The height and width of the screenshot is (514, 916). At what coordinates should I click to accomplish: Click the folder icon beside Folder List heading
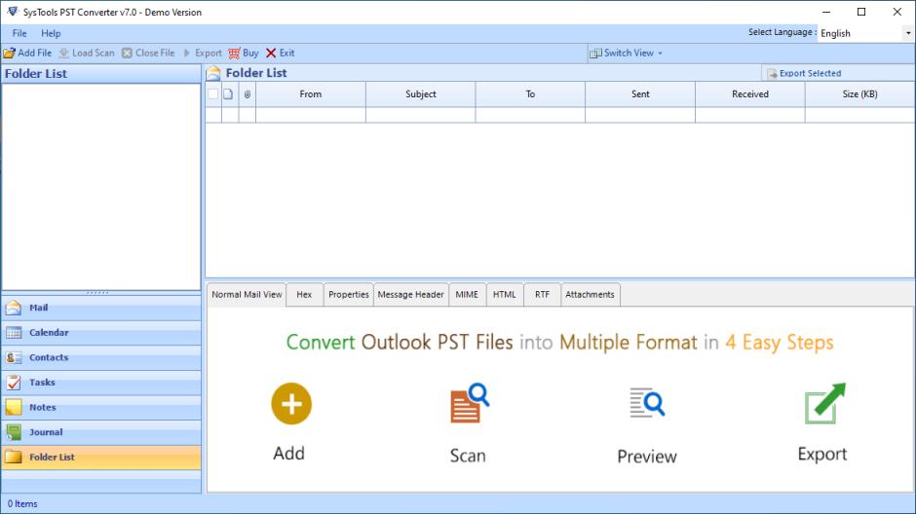tap(213, 73)
